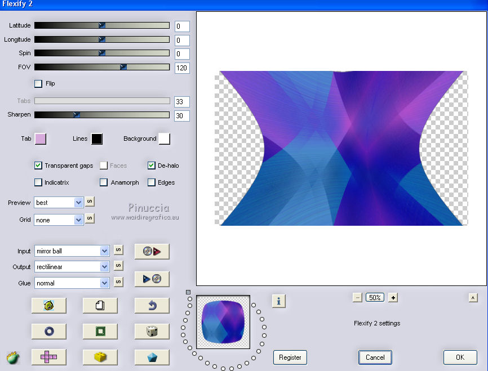Click the save preset play-disc icon button
Viewport: 488px width, 371px height.
tap(152, 279)
